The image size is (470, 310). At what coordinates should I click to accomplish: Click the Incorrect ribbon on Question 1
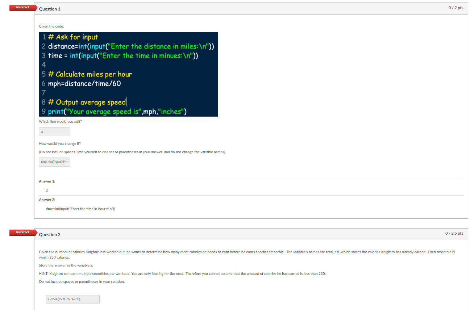coord(22,7)
